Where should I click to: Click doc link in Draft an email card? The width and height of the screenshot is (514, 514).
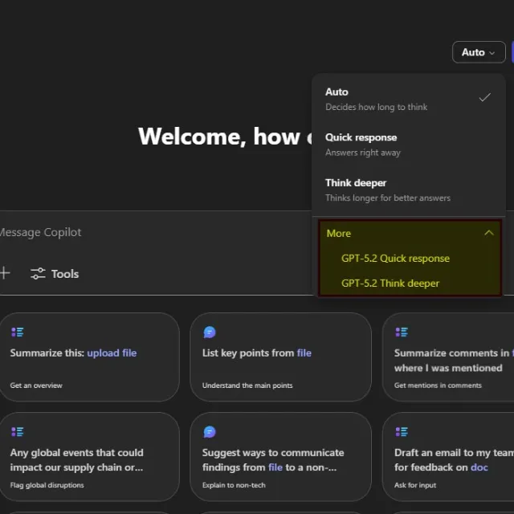[479, 467]
